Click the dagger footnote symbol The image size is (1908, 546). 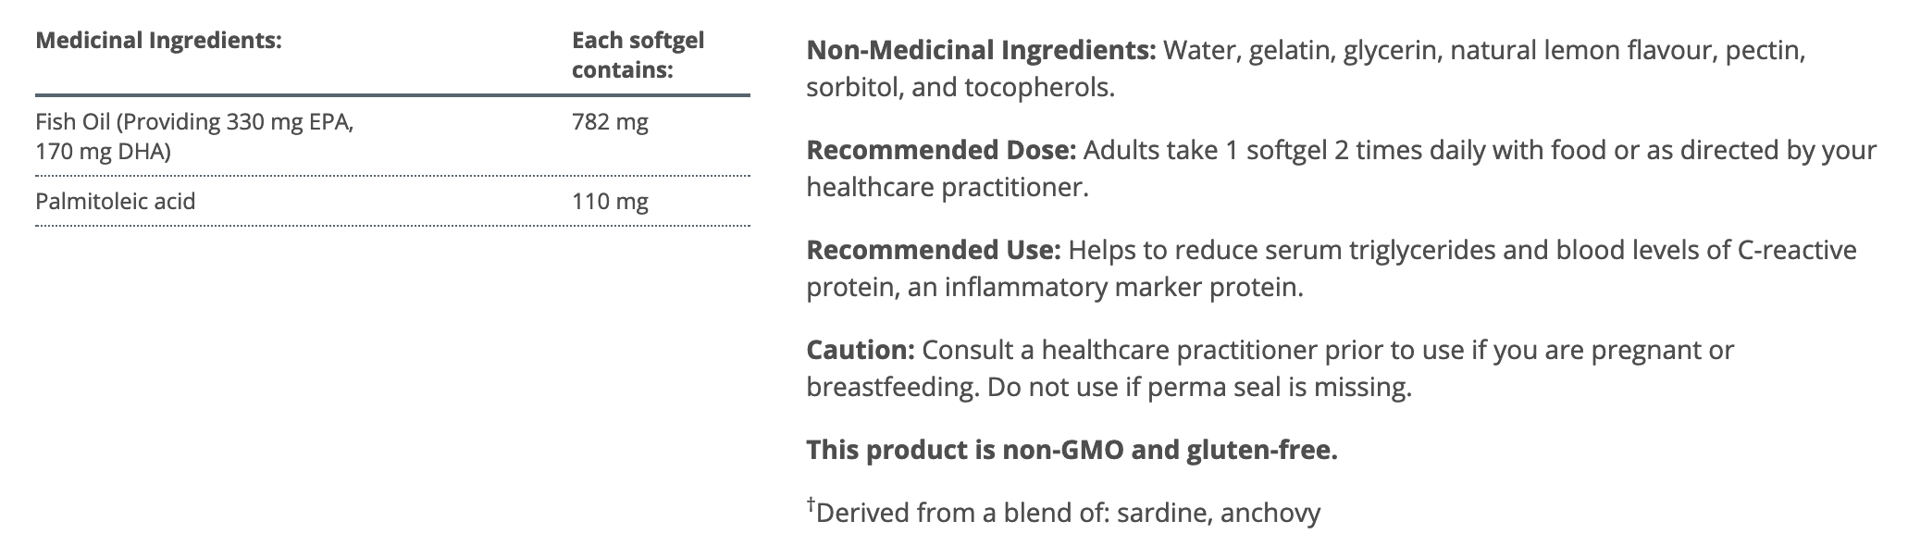click(812, 504)
